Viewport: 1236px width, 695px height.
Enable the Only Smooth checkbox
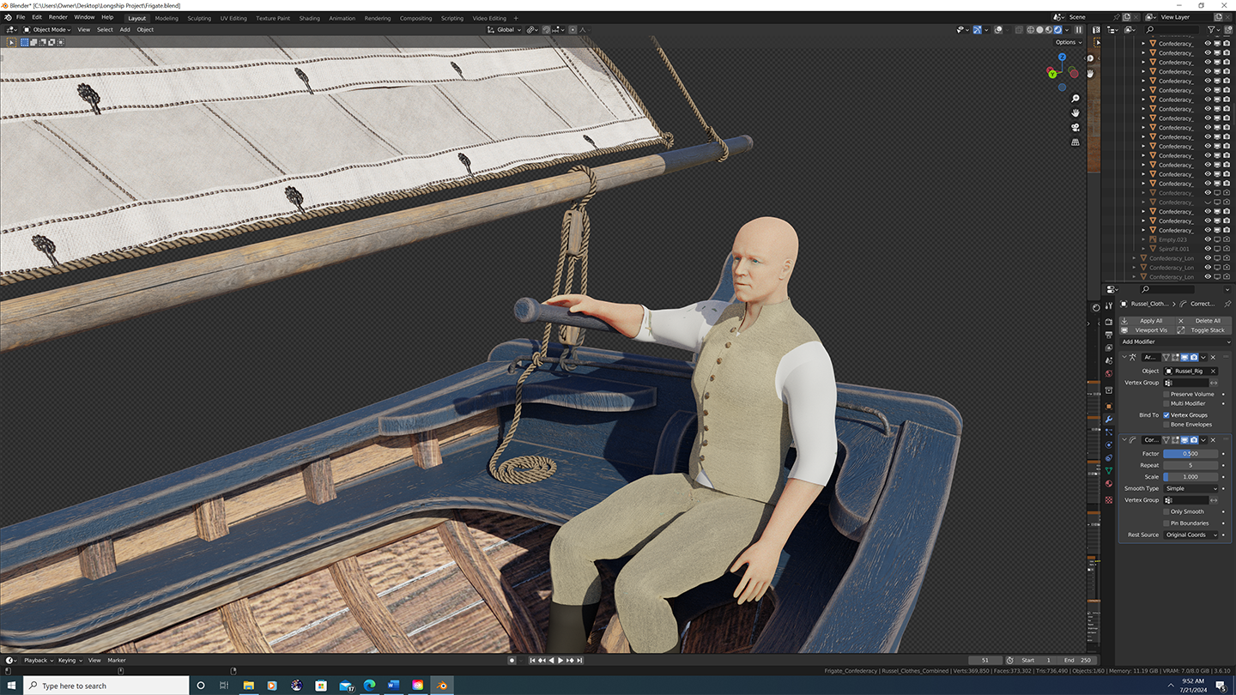(1166, 511)
